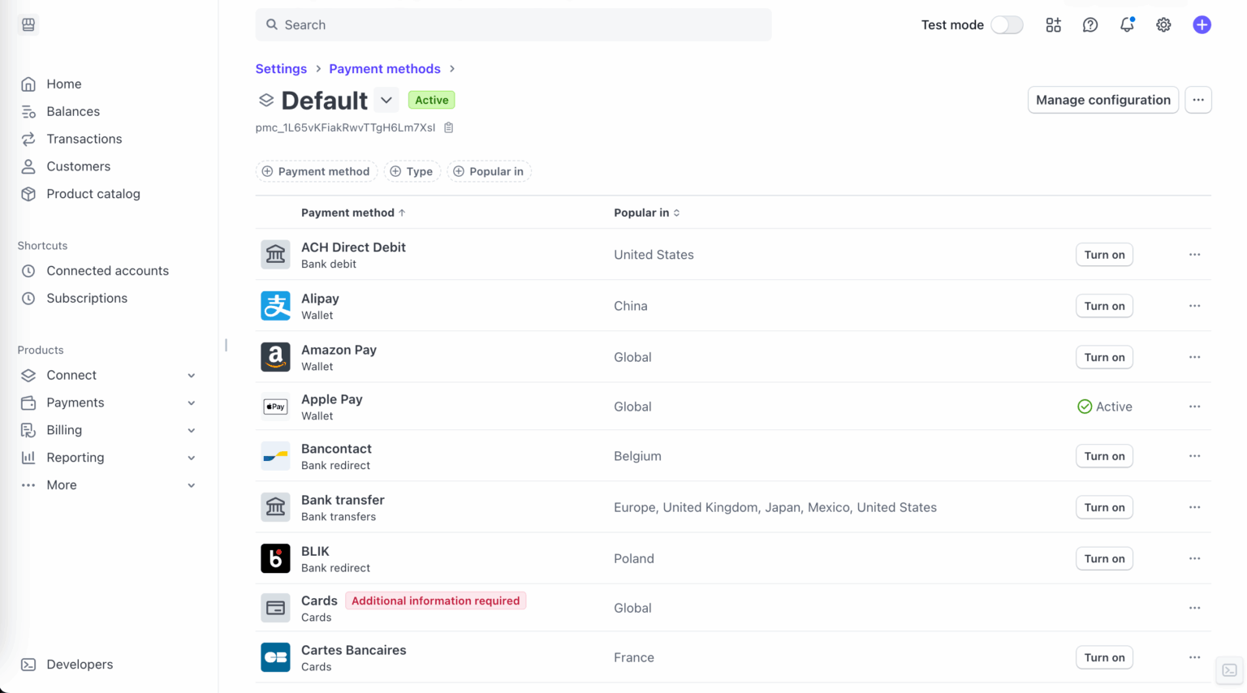The image size is (1247, 693).
Task: Click the keyboard shortcut icon at bottom right
Action: [1229, 671]
